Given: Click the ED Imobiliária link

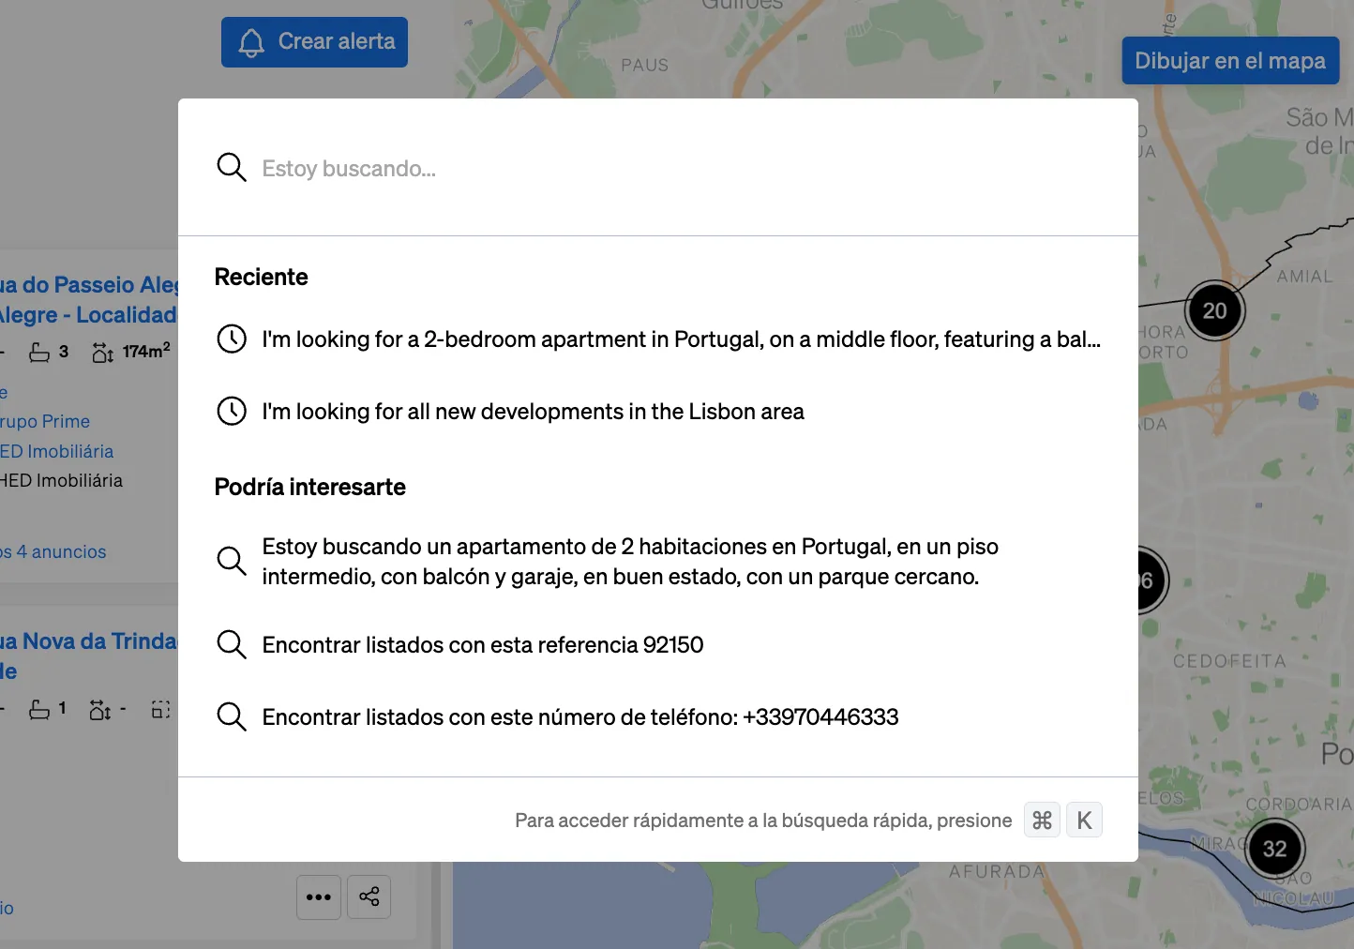Looking at the screenshot, I should [56, 451].
